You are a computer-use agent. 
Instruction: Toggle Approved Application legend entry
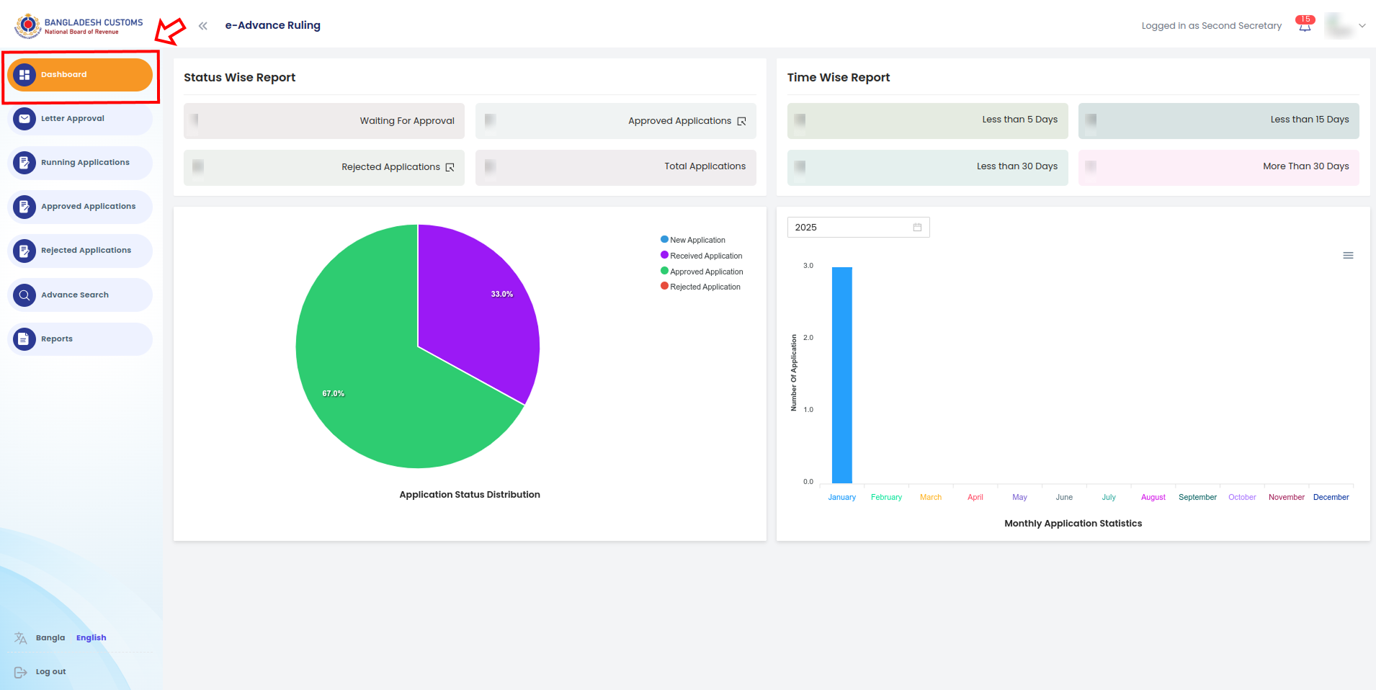702,272
